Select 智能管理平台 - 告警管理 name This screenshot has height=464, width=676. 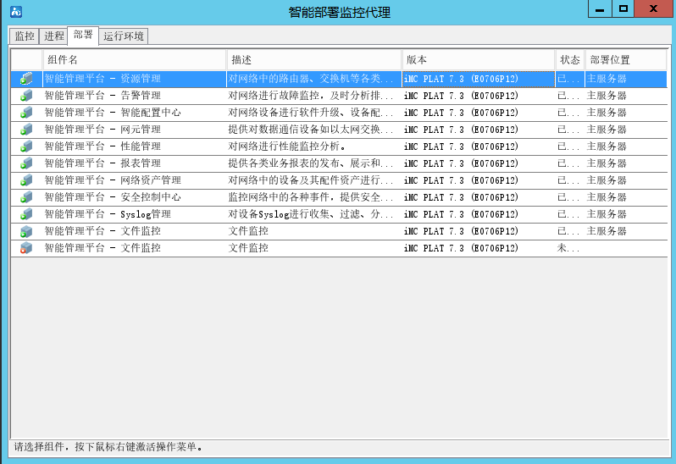pos(103,96)
